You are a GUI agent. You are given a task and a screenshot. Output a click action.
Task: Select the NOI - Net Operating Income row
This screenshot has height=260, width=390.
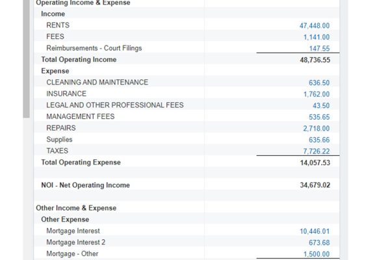pos(187,185)
